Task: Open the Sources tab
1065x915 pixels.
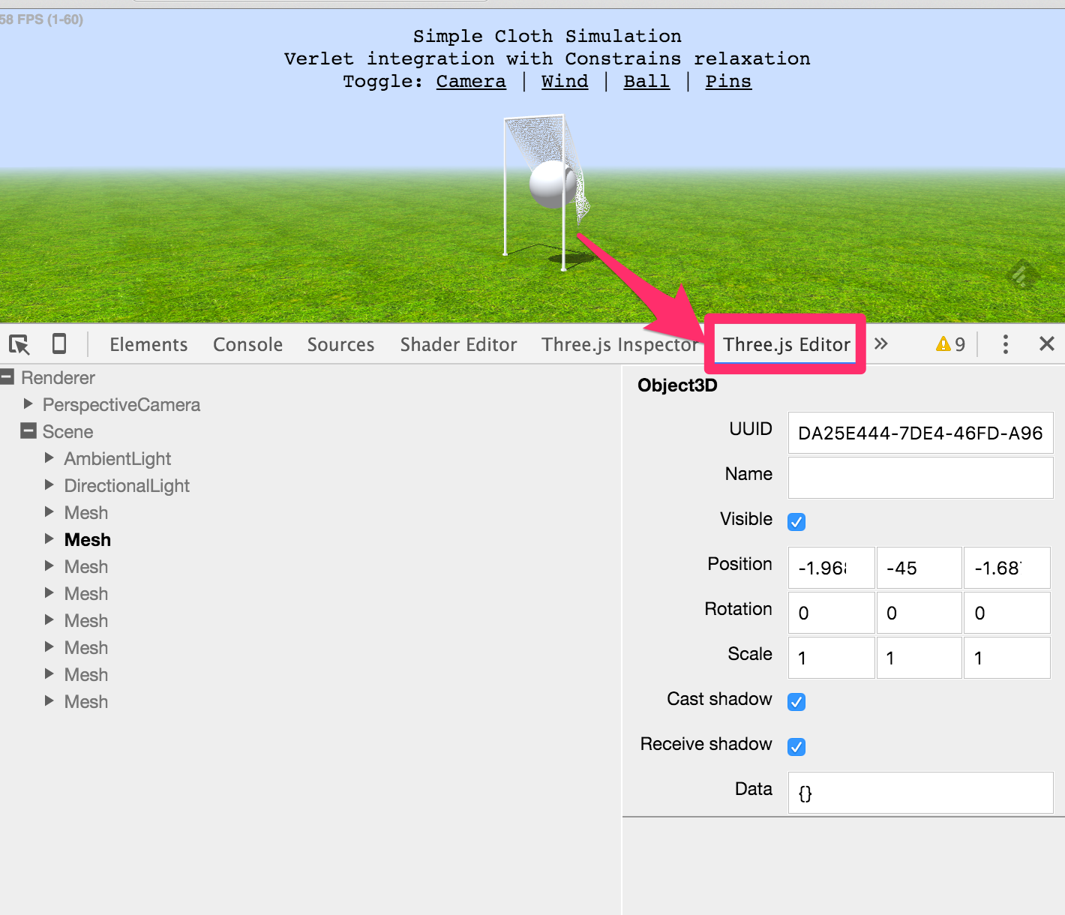Action: 340,344
